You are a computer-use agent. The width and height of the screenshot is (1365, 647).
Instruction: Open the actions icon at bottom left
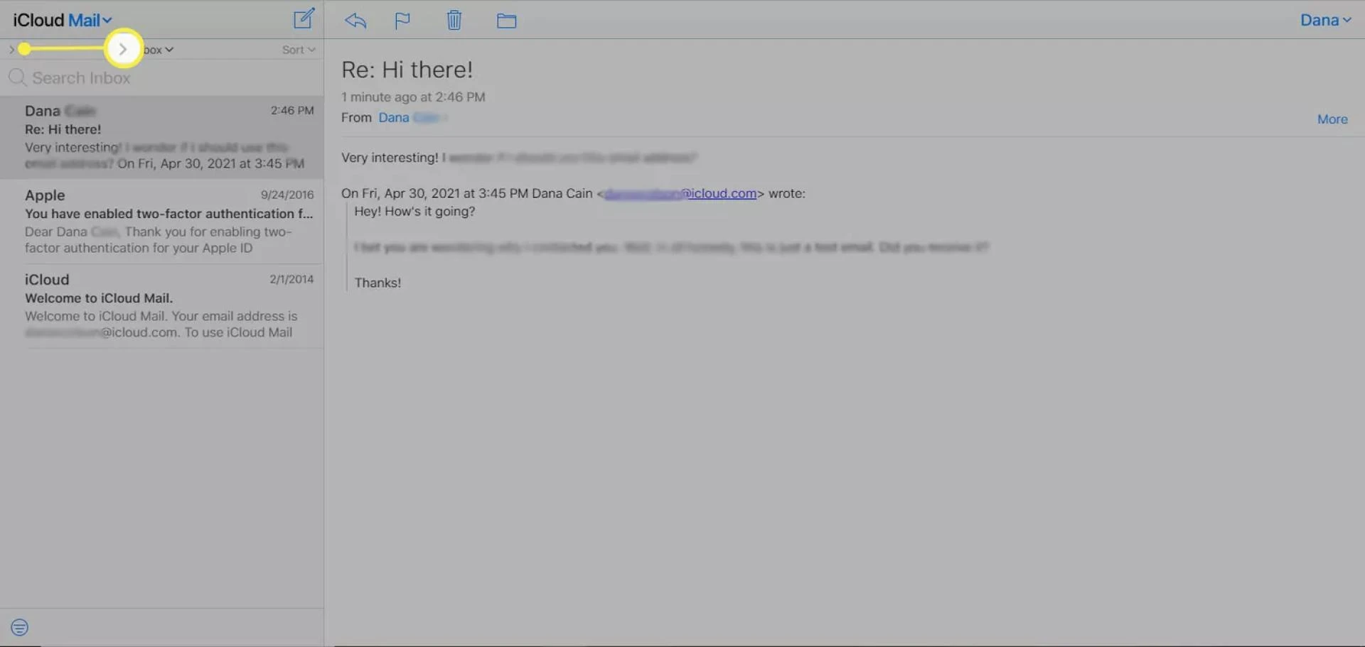18,626
